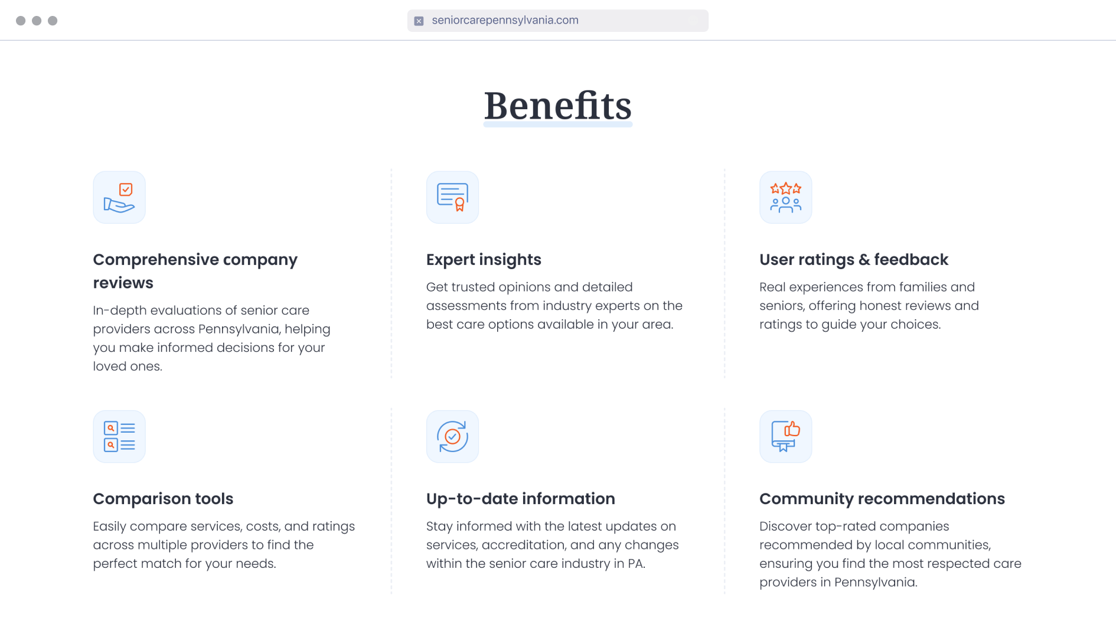Select the Comprehensive company reviews heading

tap(195, 271)
